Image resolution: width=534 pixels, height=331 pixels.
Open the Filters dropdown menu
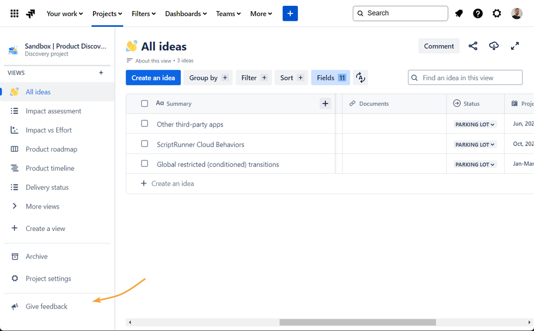point(144,13)
